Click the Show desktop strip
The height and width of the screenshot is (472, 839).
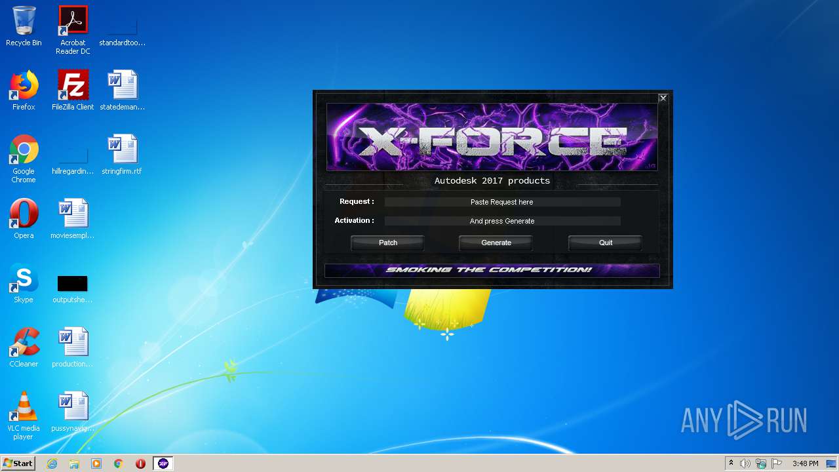[832, 463]
